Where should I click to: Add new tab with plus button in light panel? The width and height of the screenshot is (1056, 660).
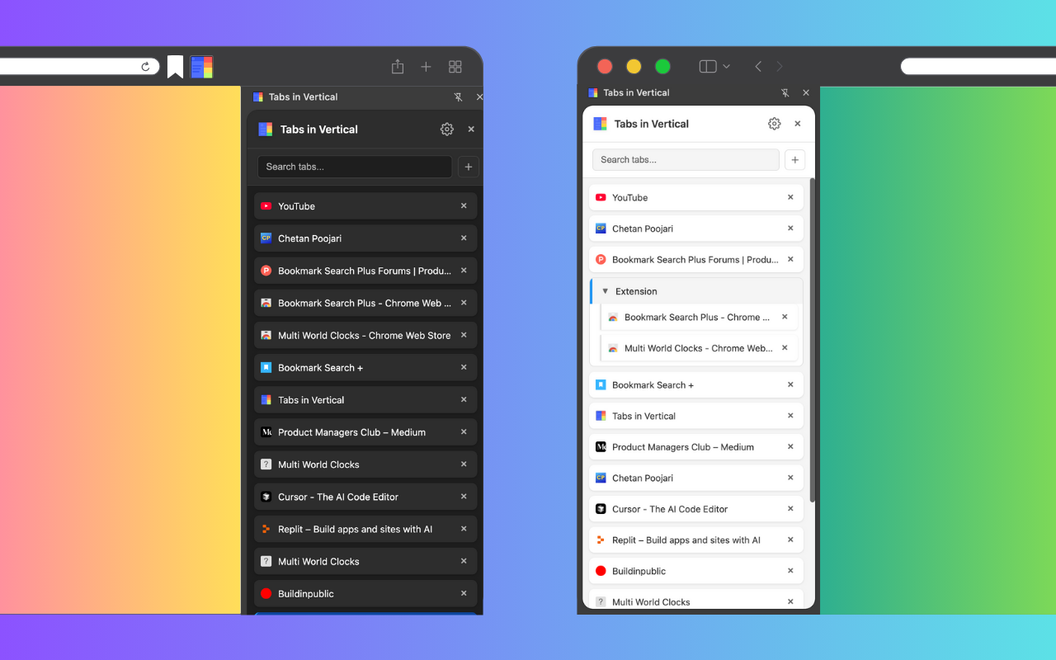click(x=794, y=160)
